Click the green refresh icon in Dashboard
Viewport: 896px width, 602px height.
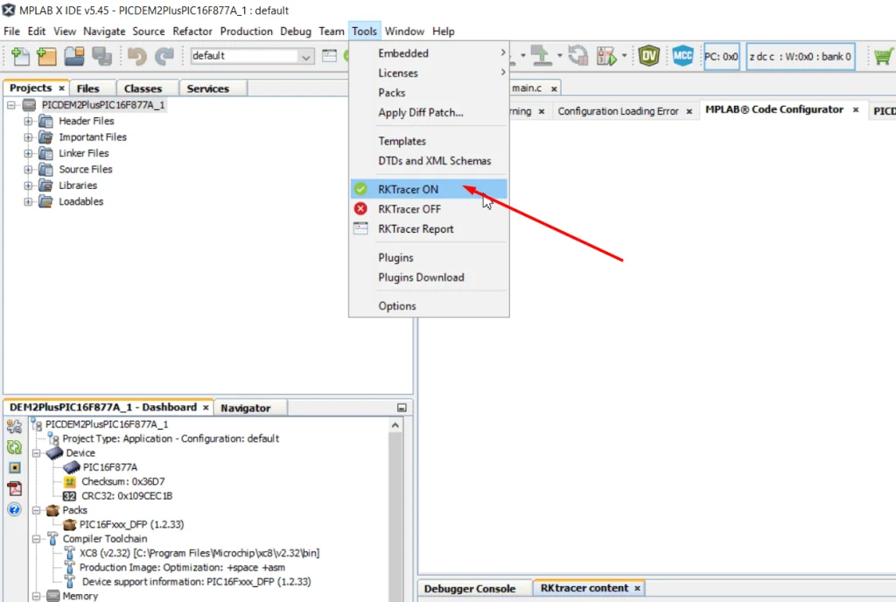(x=14, y=446)
